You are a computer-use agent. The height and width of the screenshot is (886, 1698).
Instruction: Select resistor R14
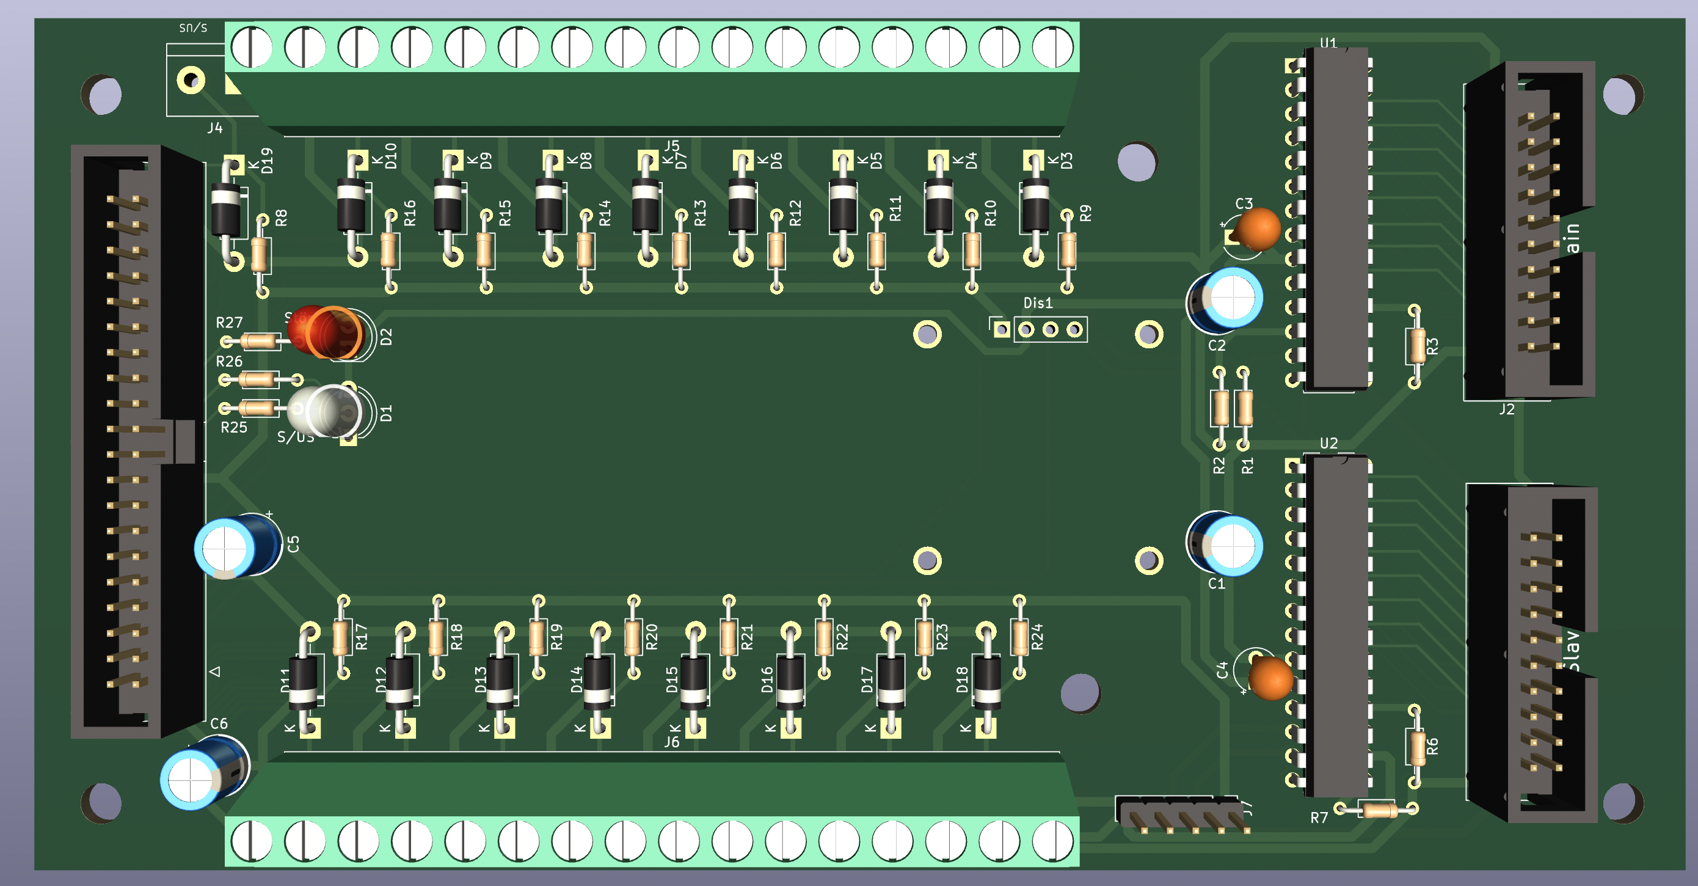click(585, 250)
